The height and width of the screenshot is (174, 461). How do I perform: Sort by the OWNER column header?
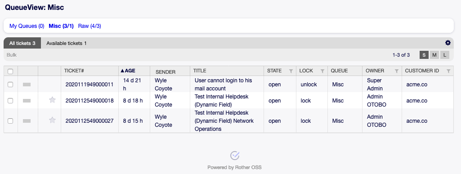375,71
